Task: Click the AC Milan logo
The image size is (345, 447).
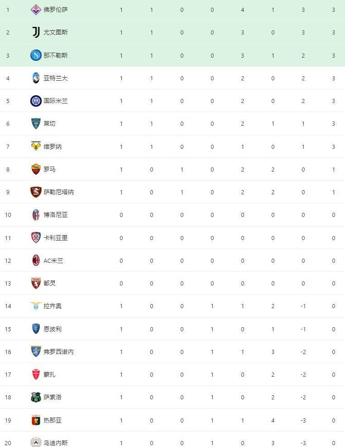Action: [x=36, y=260]
